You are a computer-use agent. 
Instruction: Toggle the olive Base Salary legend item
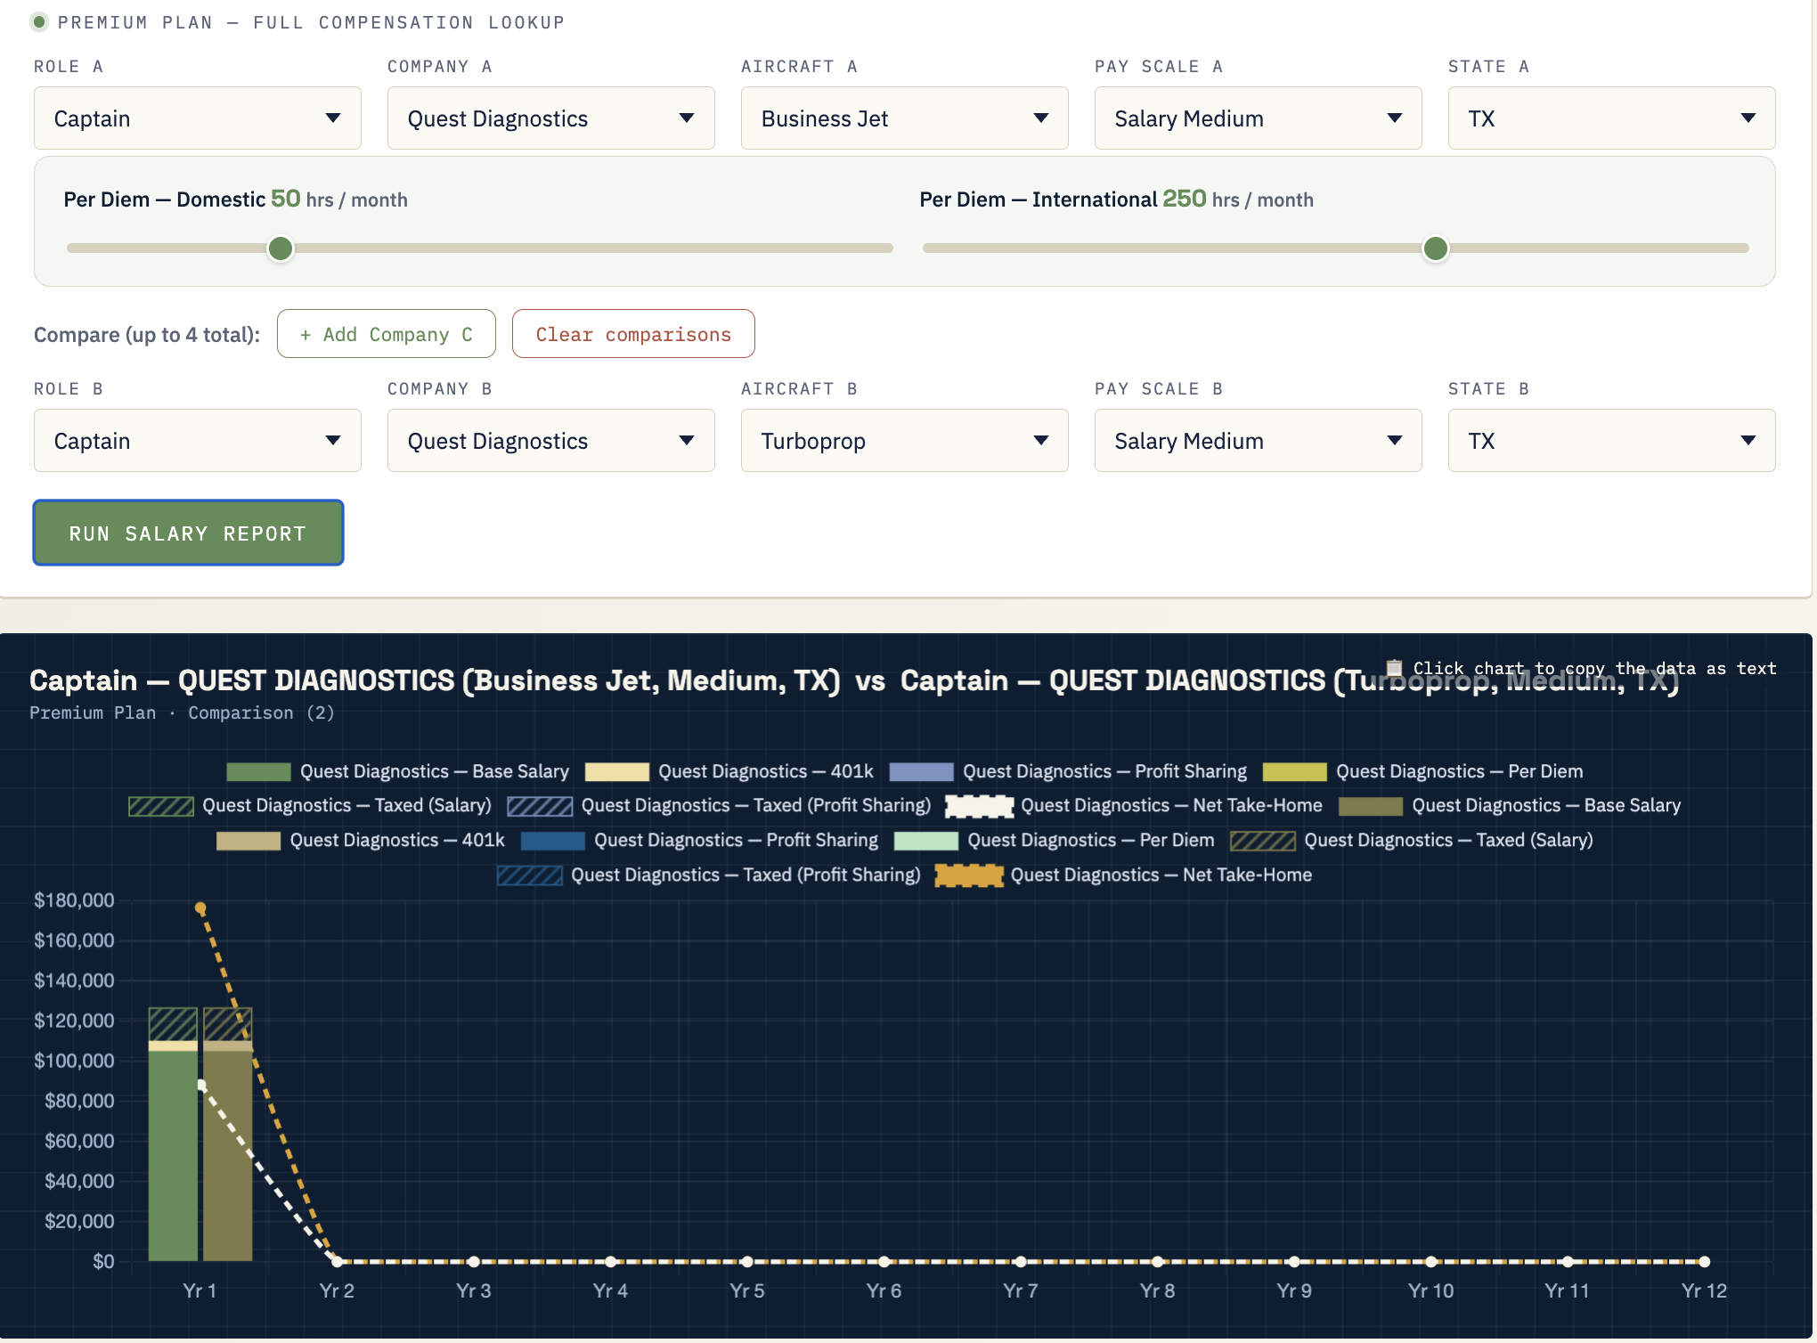pos(1510,805)
